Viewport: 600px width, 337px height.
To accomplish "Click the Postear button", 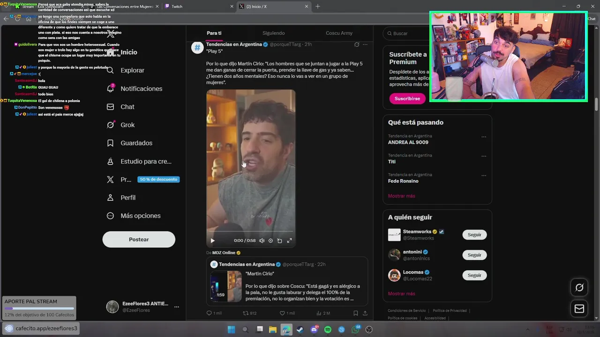I will point(139,239).
